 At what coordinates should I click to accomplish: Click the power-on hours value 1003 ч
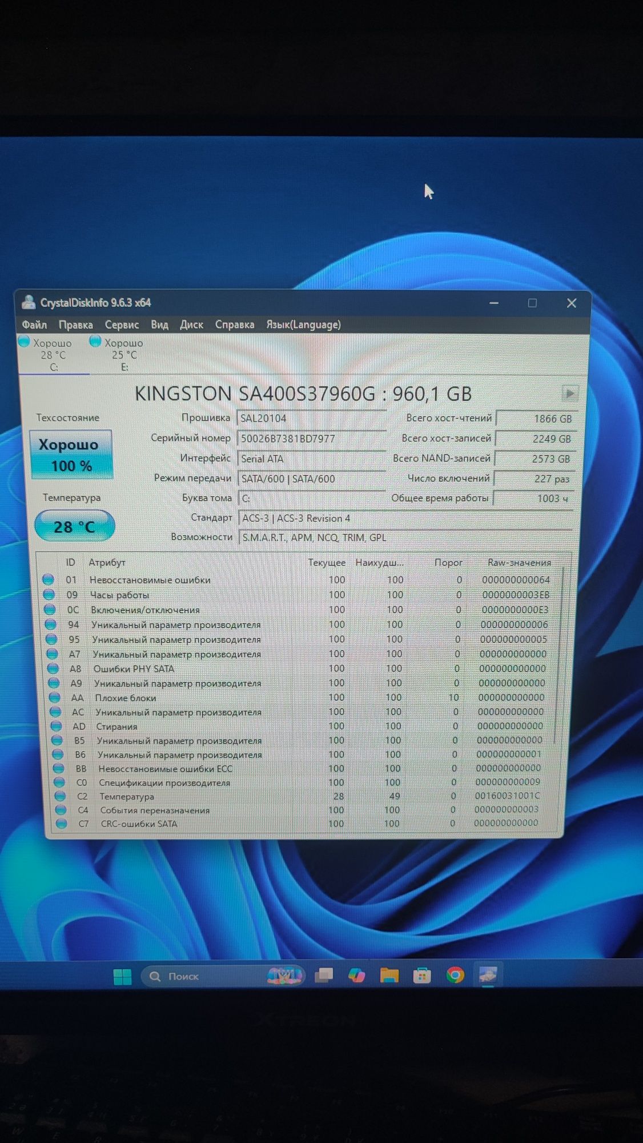pos(534,498)
